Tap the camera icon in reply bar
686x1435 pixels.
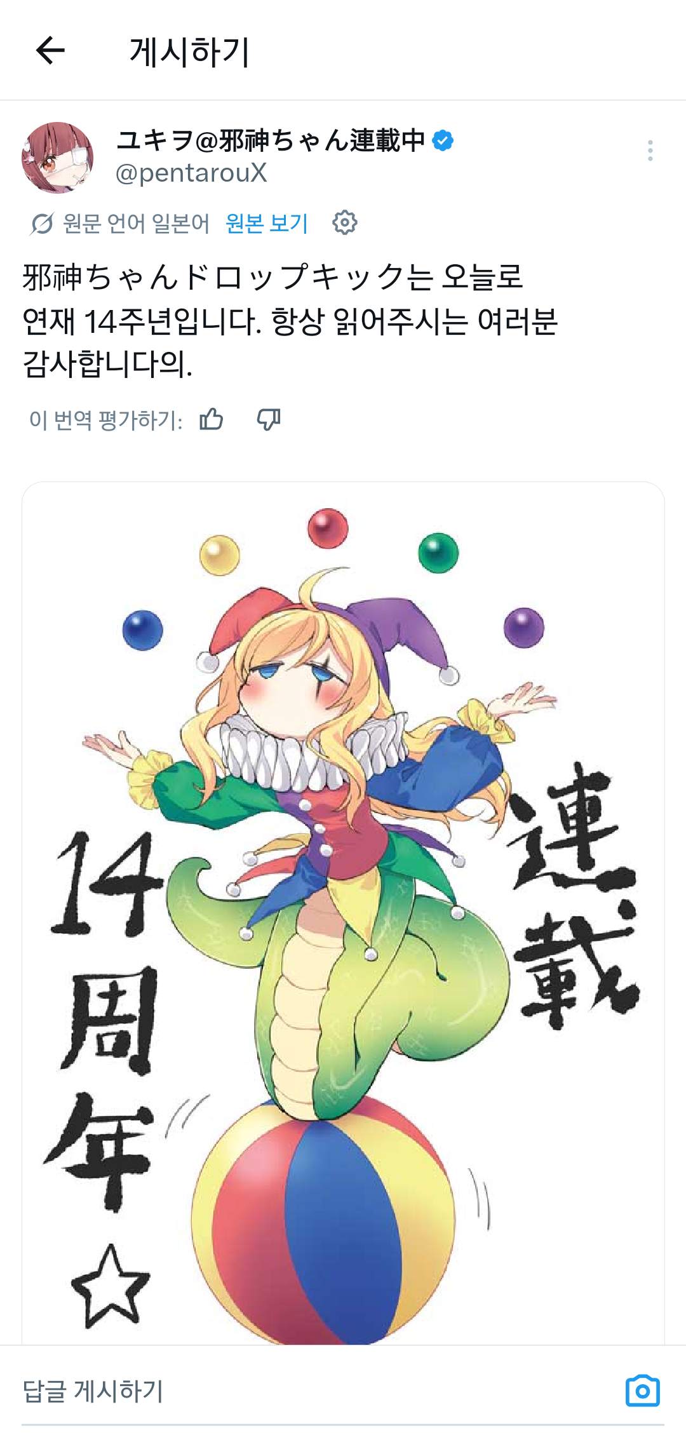coord(643,1391)
